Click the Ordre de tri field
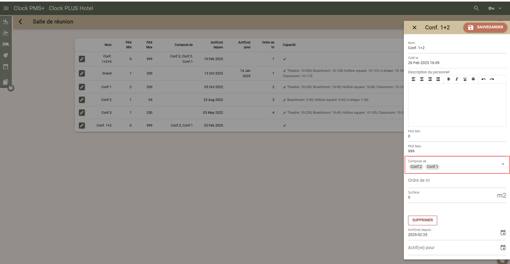This screenshot has width=510, height=264. (457, 180)
